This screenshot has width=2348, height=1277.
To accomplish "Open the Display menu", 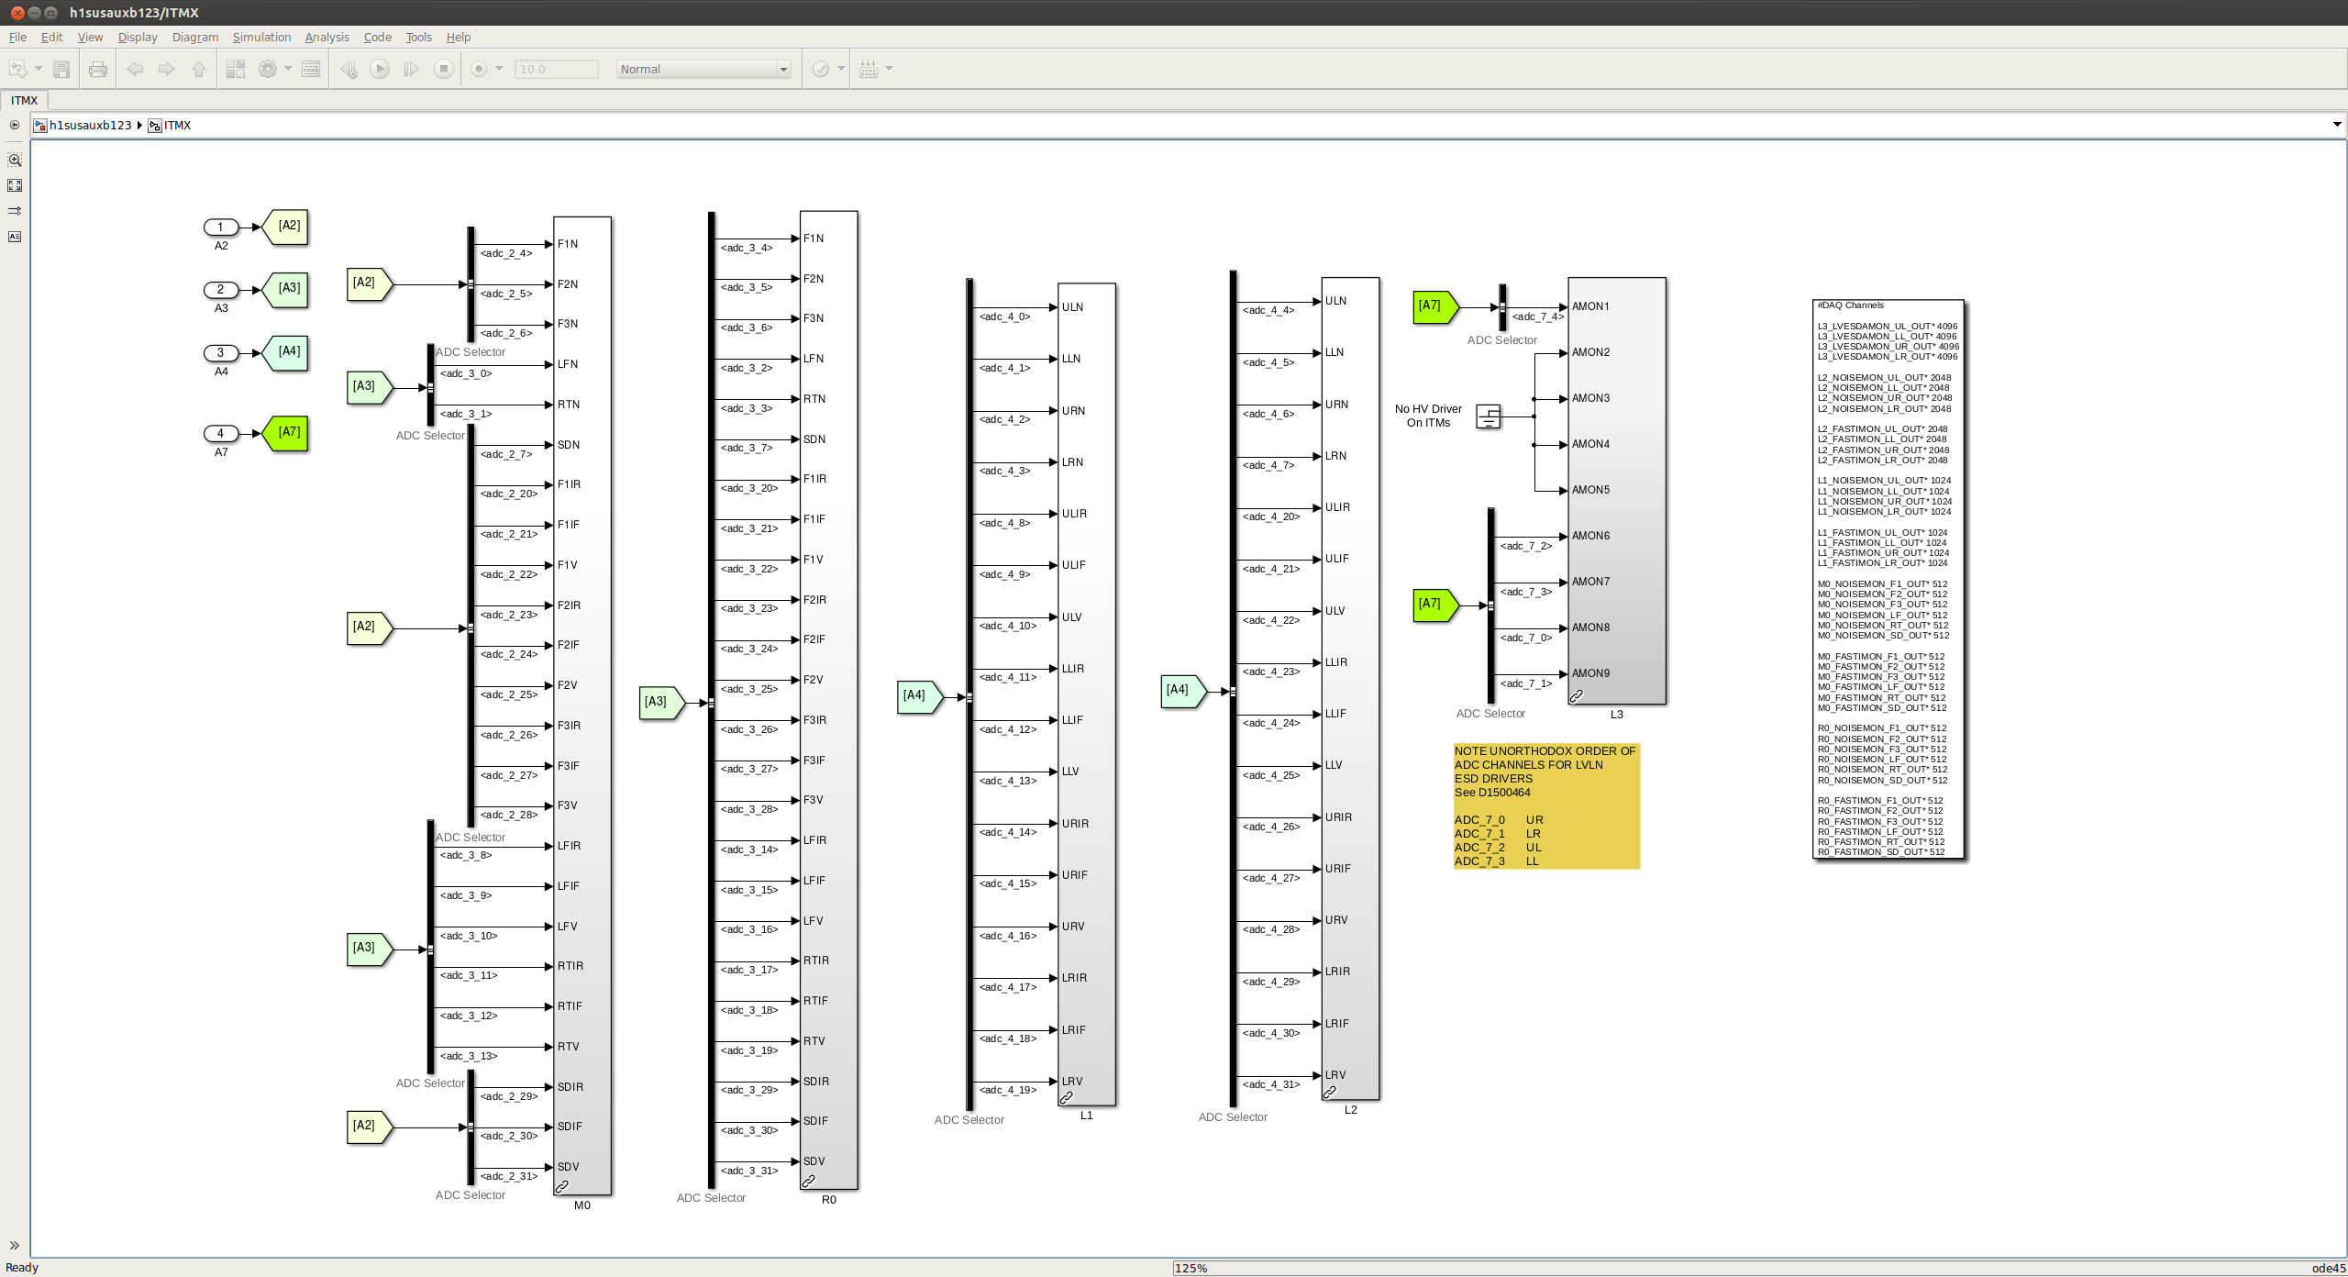I will click(138, 37).
